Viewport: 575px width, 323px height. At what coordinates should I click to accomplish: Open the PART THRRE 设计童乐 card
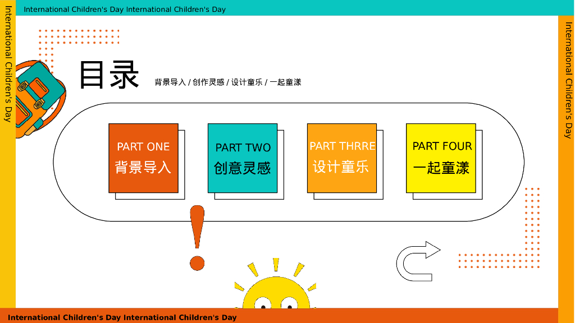pos(342,158)
